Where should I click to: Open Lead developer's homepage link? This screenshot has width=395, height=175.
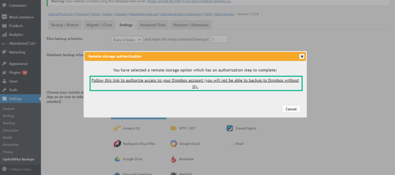181,14
